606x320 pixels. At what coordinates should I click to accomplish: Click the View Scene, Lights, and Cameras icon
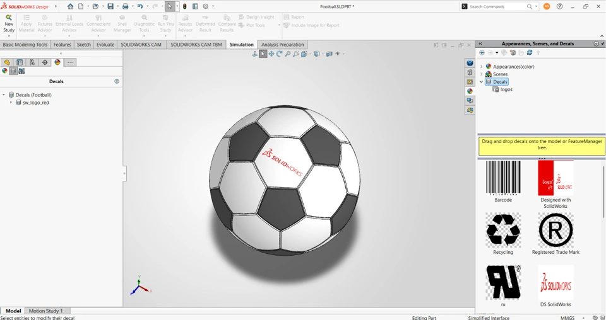pos(21,71)
